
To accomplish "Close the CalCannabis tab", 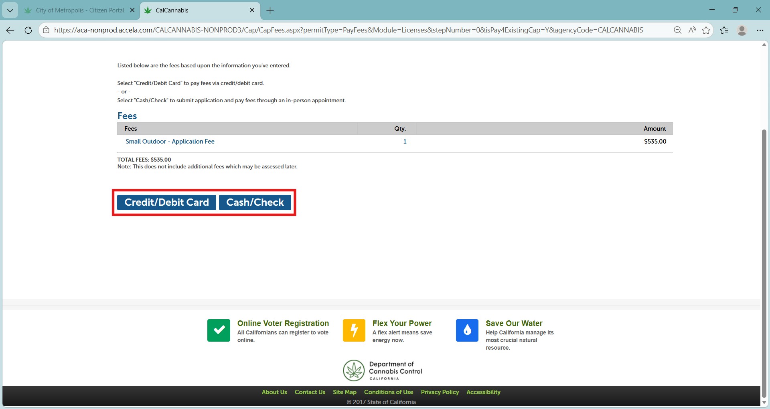I will click(252, 10).
